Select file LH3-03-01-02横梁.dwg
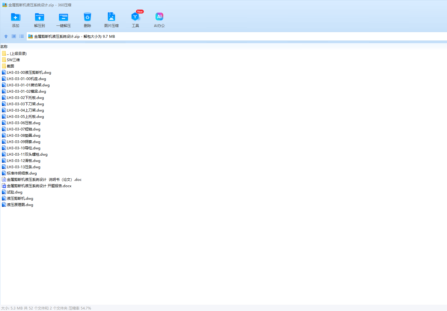 pyautogui.click(x=26, y=91)
